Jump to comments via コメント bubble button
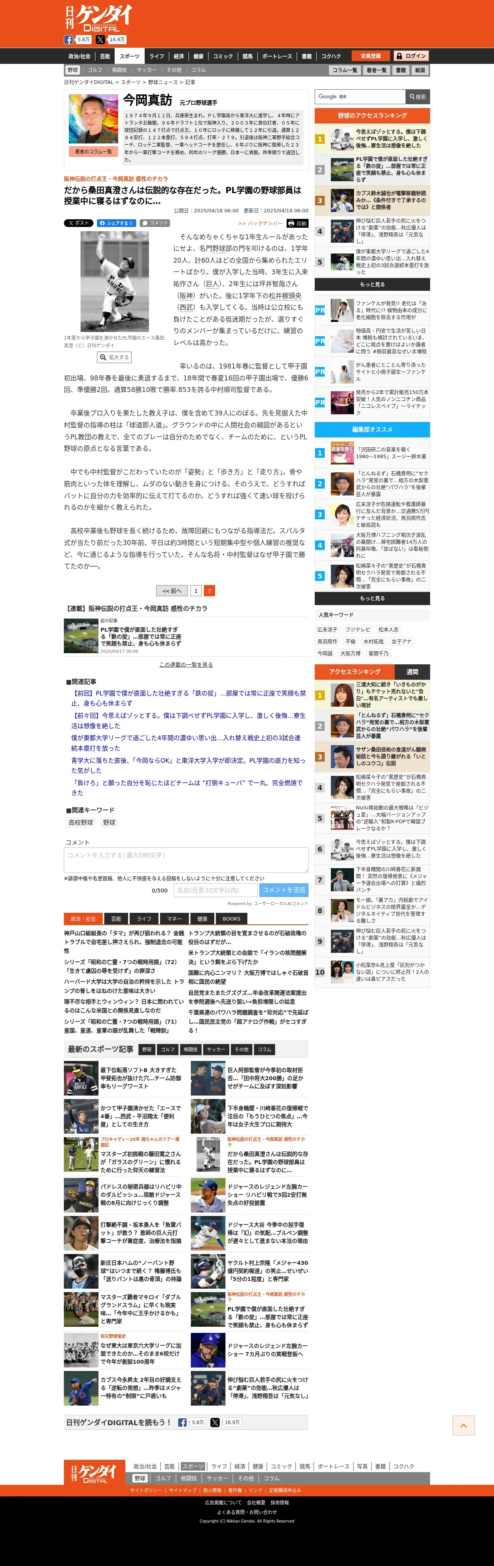This screenshot has width=494, height=1566. (x=155, y=223)
